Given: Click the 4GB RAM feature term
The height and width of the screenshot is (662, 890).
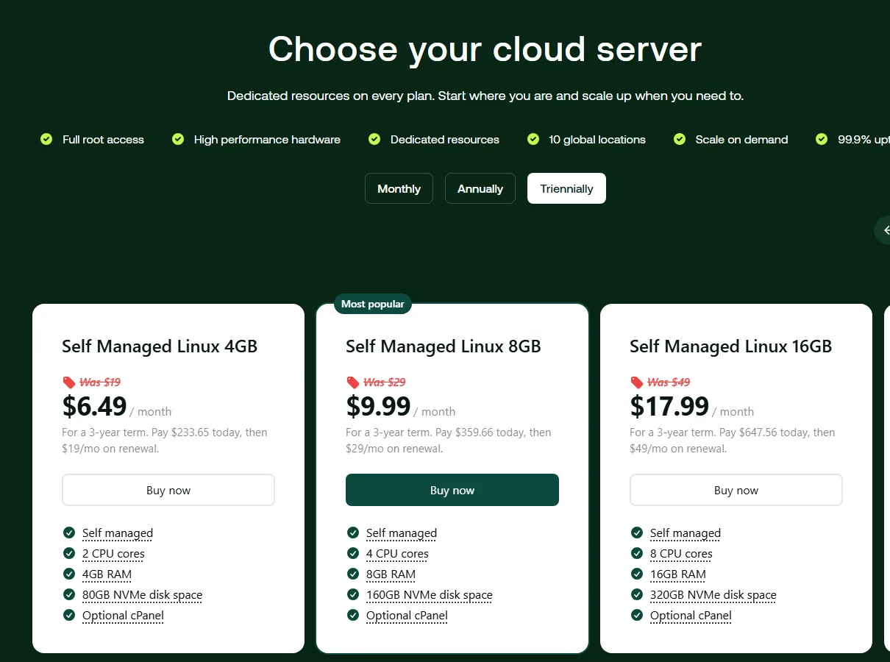Looking at the screenshot, I should coord(107,574).
